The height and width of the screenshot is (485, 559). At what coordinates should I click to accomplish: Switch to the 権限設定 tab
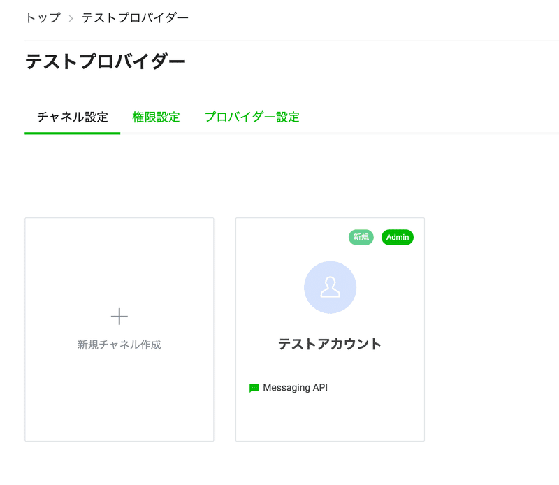[x=156, y=117]
